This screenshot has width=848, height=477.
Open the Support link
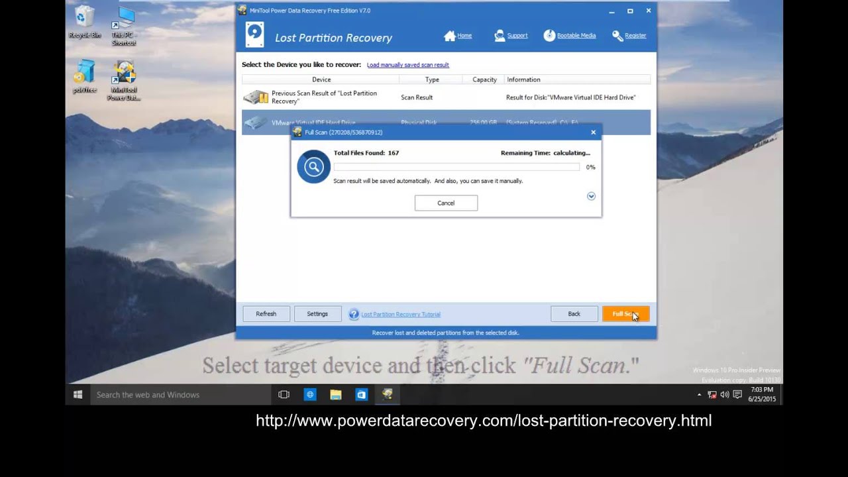pyautogui.click(x=517, y=36)
